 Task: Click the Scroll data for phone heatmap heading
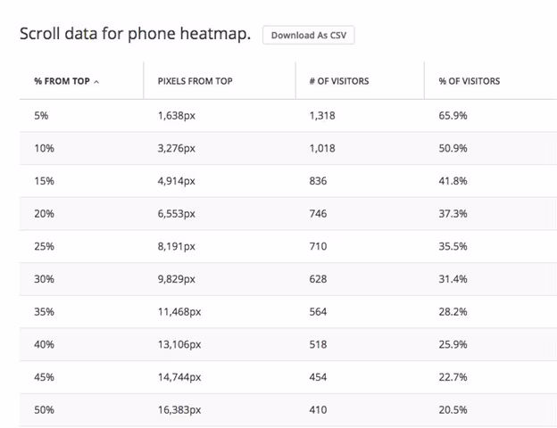click(135, 34)
